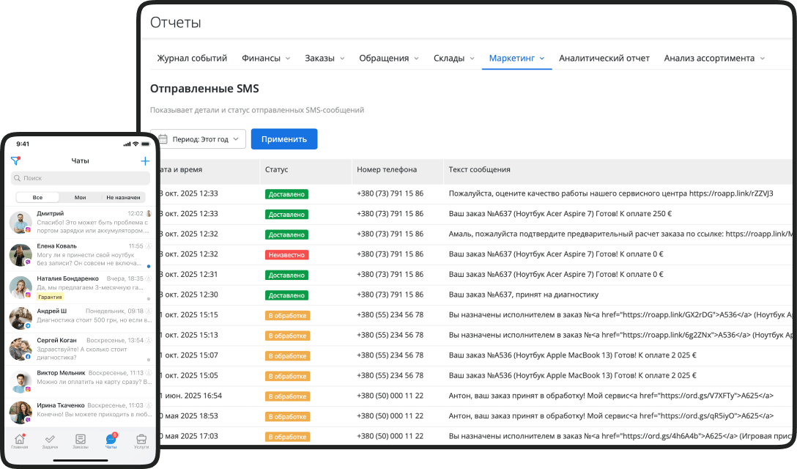This screenshot has width=797, height=469.
Task: Select the Все segment in chat filter
Action: (37, 197)
